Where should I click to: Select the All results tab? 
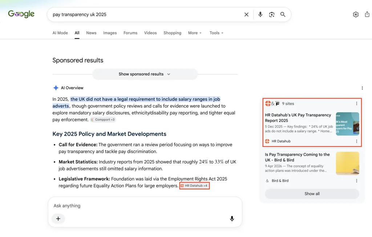pyautogui.click(x=77, y=33)
